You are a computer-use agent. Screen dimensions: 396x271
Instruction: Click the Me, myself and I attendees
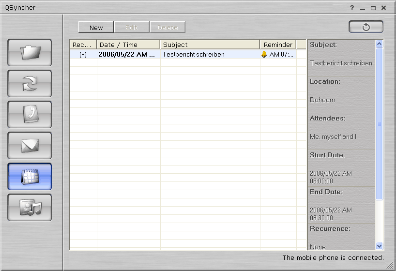[x=333, y=136]
